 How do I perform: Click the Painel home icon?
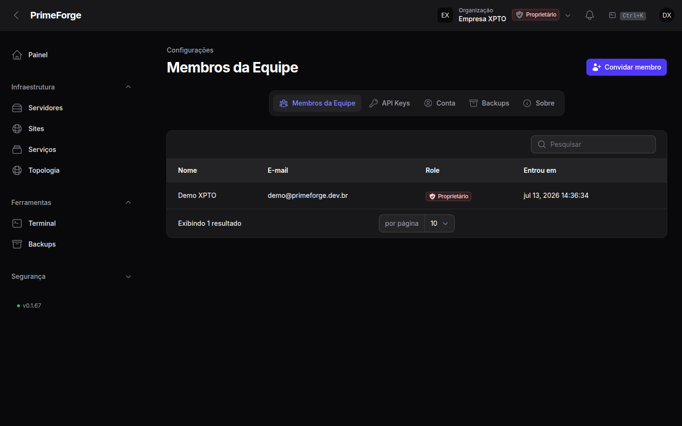[x=17, y=55]
